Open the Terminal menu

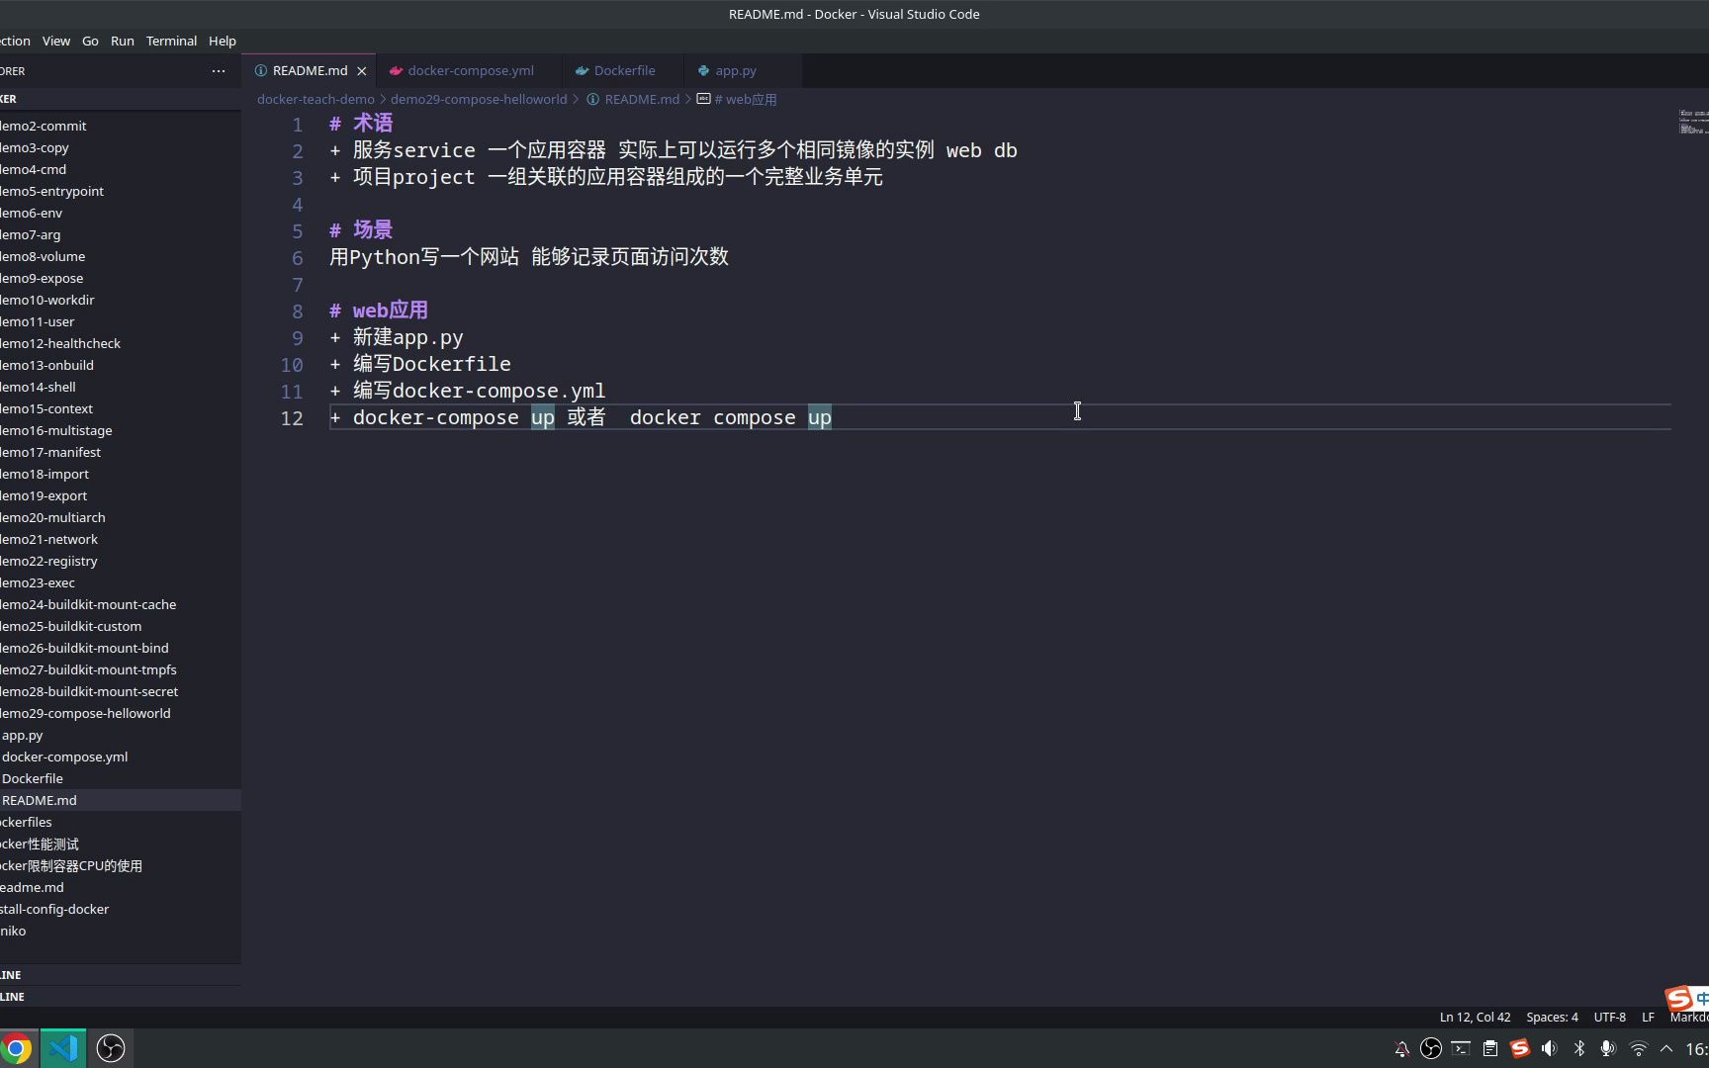click(x=171, y=41)
